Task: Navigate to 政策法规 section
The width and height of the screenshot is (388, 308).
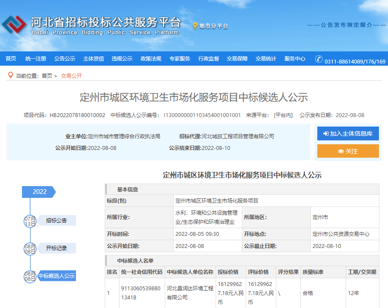Action: pos(151,59)
